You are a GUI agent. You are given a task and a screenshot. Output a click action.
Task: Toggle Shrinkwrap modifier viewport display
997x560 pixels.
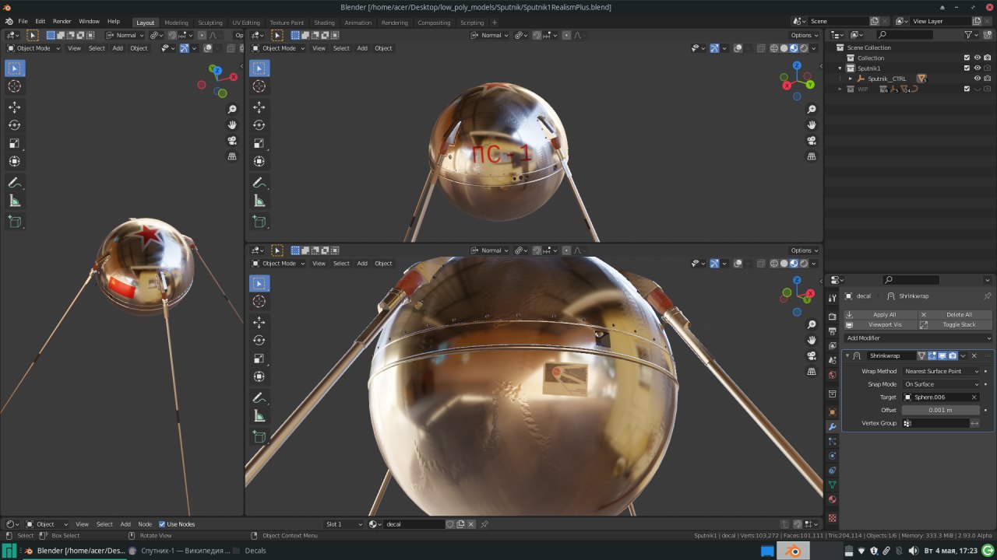(x=942, y=355)
